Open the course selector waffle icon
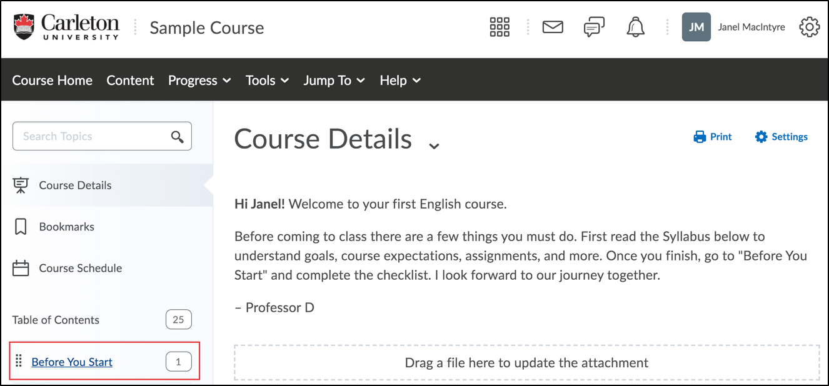 pyautogui.click(x=500, y=27)
